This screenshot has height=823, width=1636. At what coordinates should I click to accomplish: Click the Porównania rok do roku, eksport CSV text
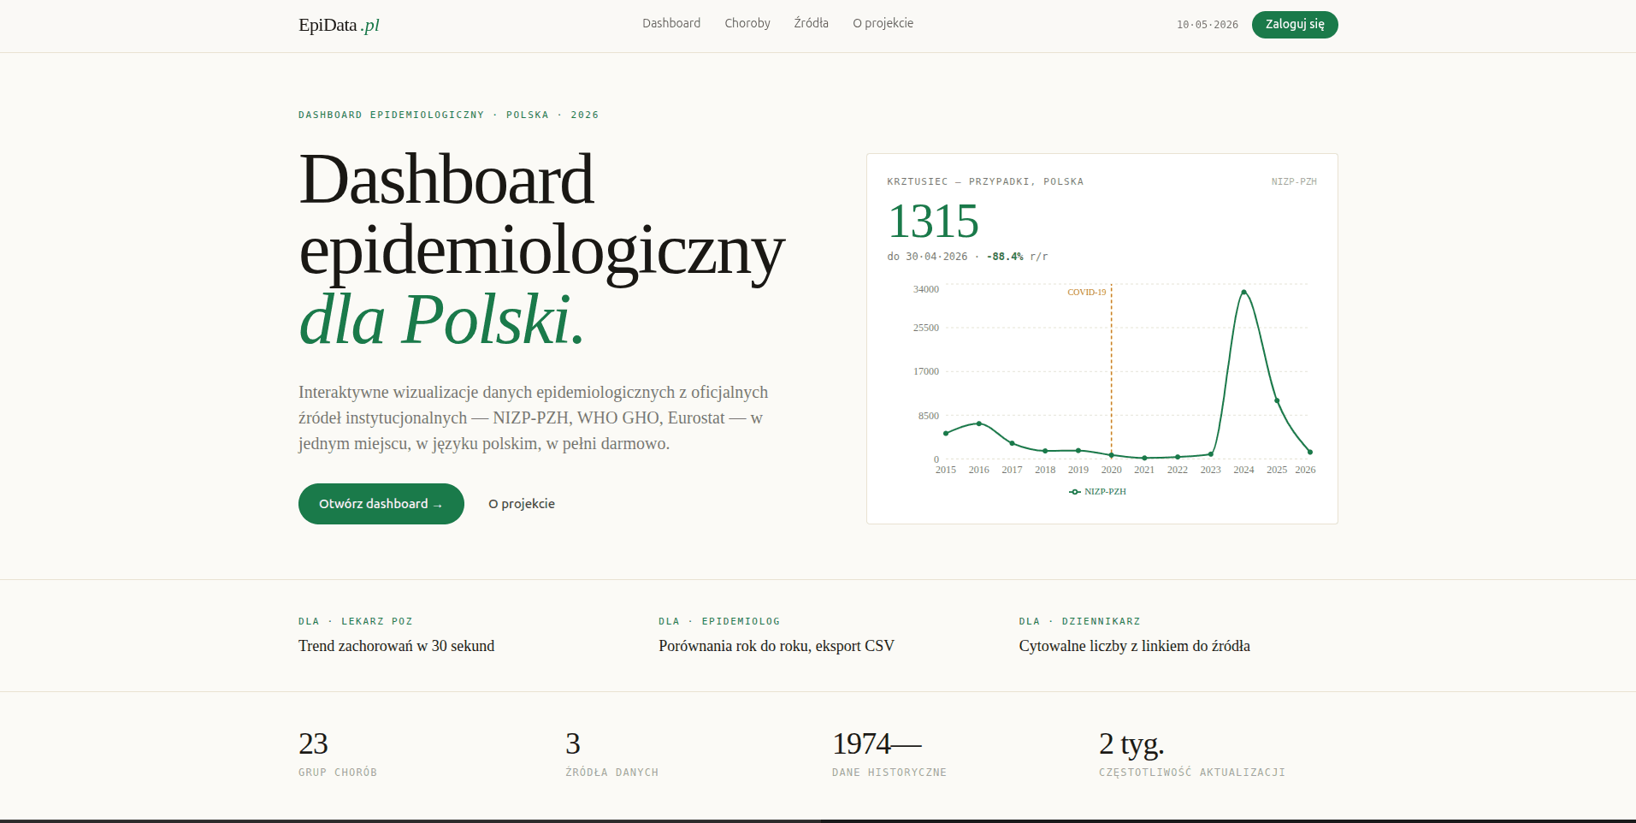pyautogui.click(x=777, y=646)
